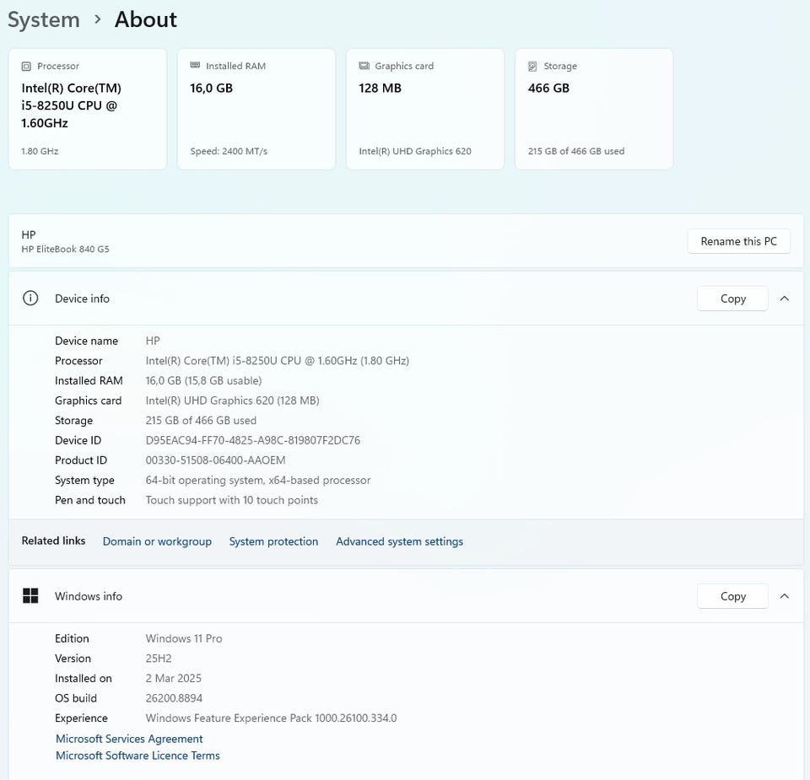This screenshot has width=810, height=780.
Task: Open the Processor summary card
Action: [x=88, y=109]
